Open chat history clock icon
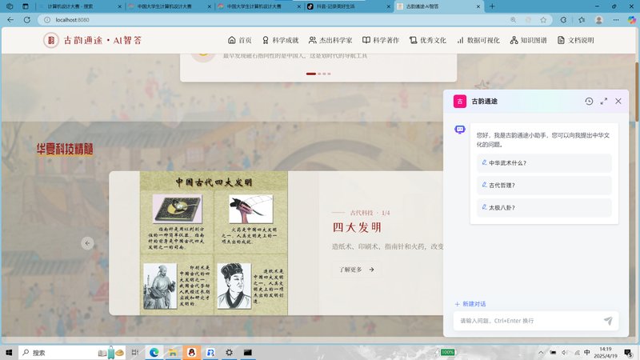Screen dimensions: 640x360 (589, 102)
